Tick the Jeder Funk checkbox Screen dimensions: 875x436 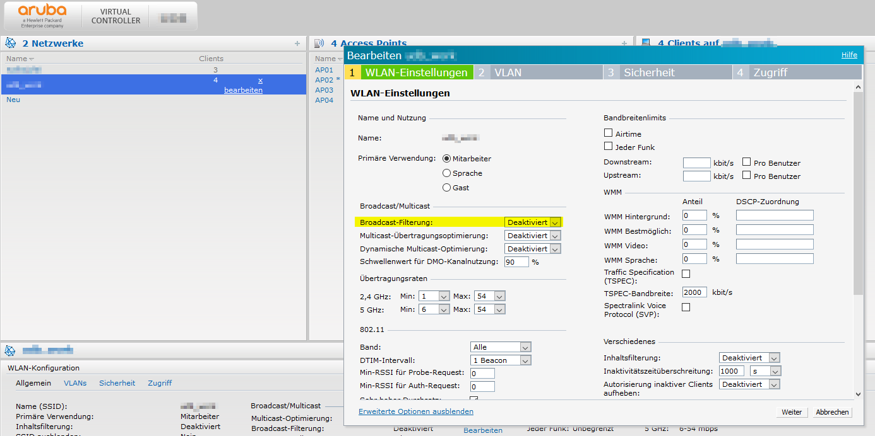click(609, 147)
